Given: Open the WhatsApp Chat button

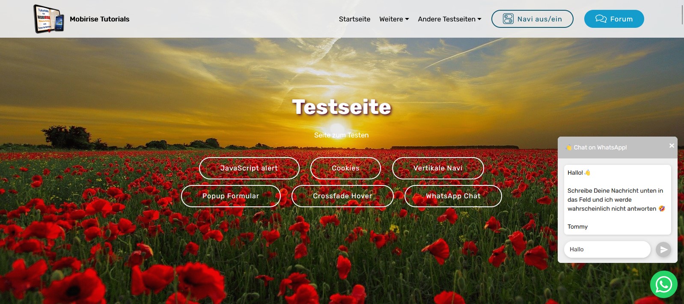Looking at the screenshot, I should tap(453, 196).
